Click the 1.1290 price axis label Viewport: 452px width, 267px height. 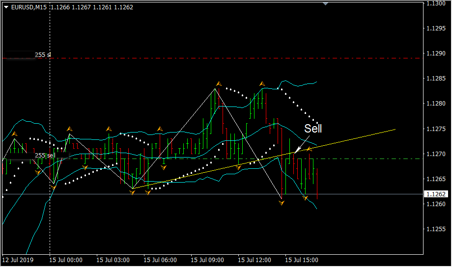(x=436, y=53)
